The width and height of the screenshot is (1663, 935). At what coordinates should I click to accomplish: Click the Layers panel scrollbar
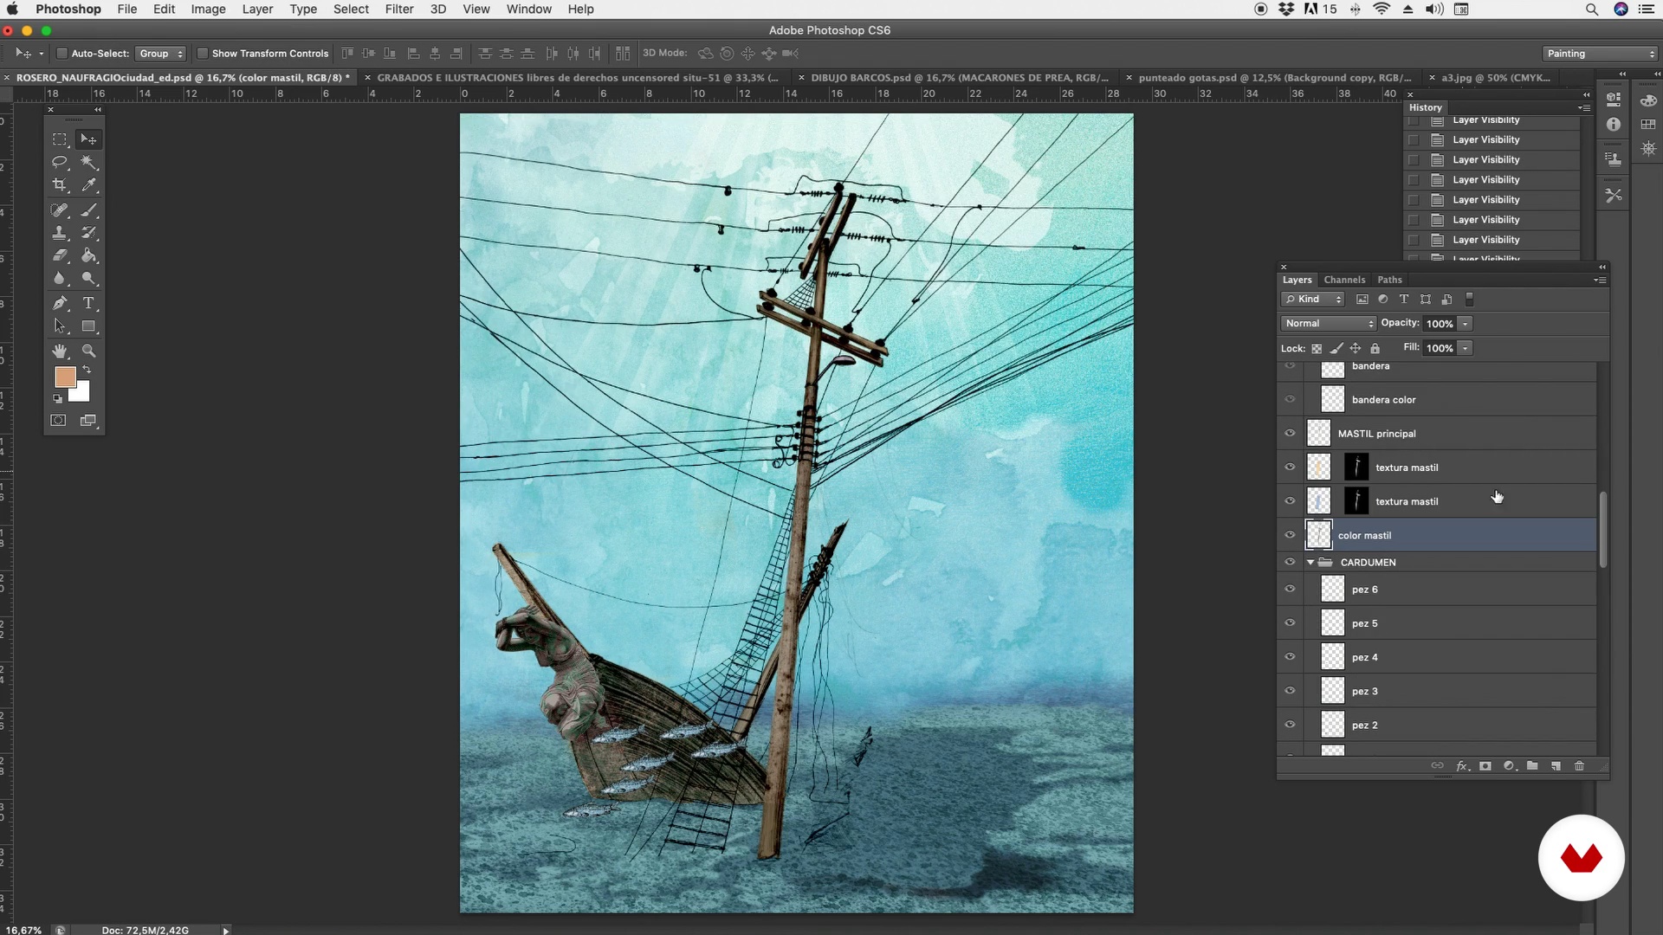1603,530
